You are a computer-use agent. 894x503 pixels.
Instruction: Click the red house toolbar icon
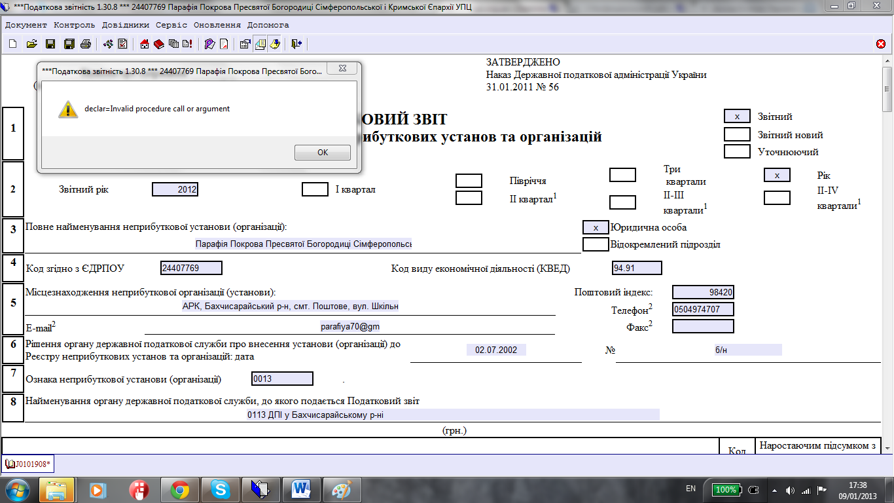[x=145, y=44]
